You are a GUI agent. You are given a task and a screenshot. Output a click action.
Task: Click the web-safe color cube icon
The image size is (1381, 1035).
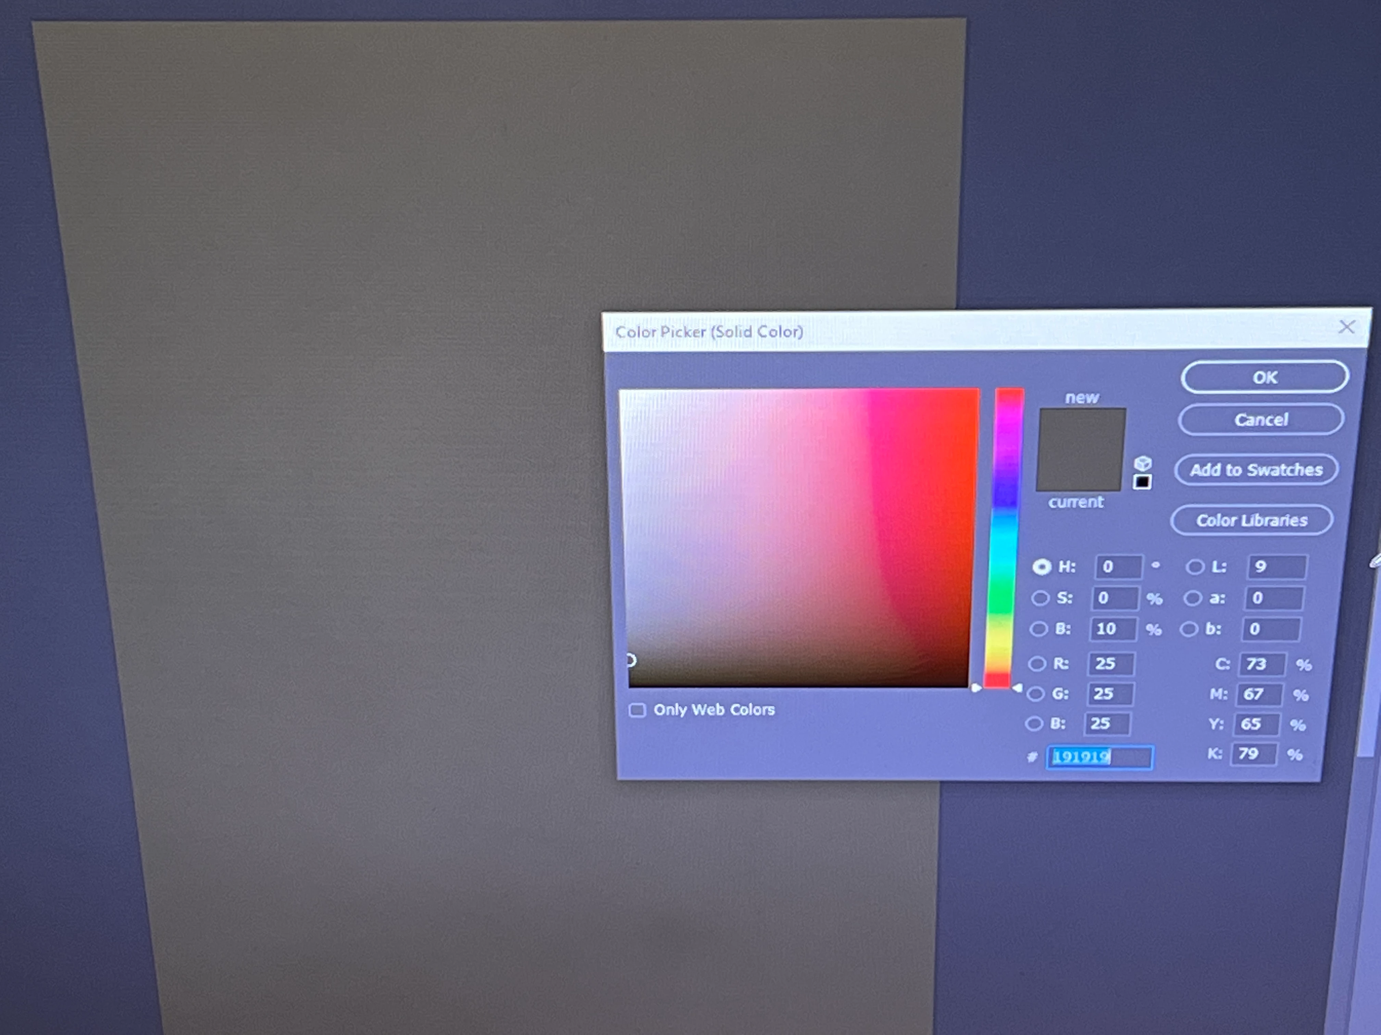1143,463
